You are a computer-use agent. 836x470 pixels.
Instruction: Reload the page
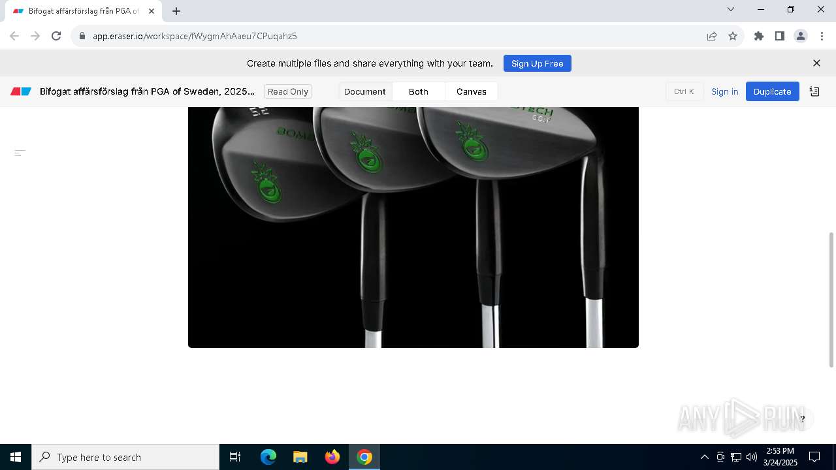coord(56,36)
